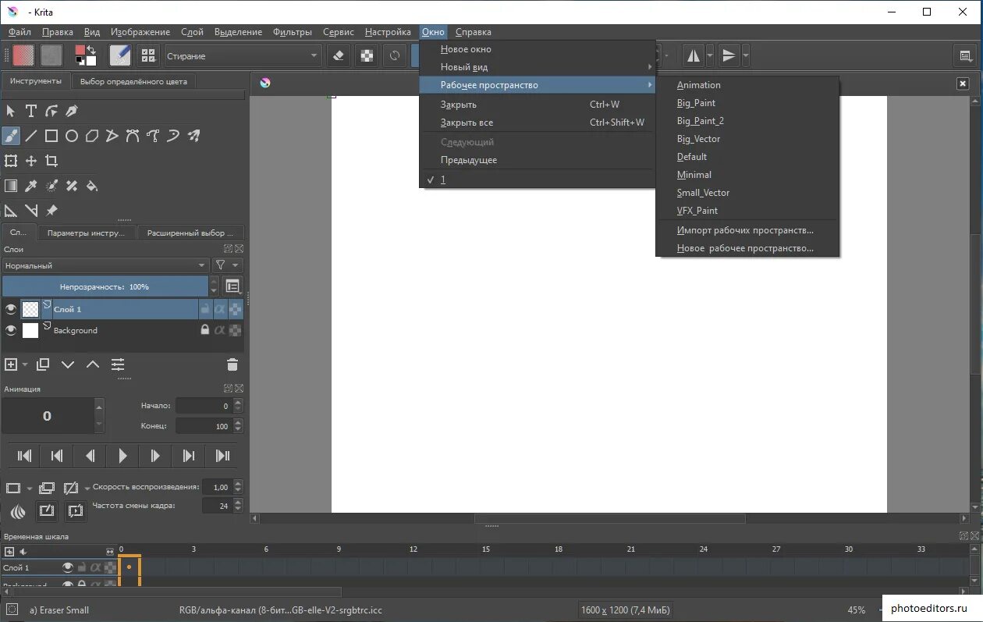Click the frame 0 keyframe in timeline

point(129,567)
